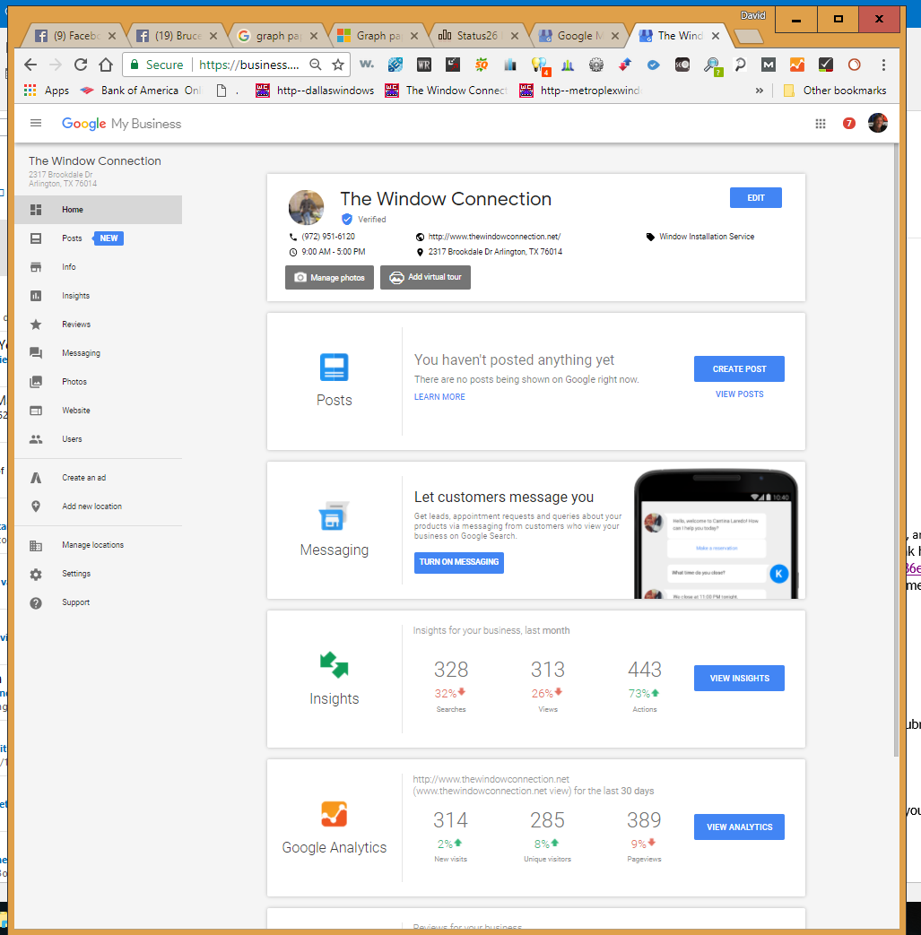Click the Support help icon
This screenshot has width=921, height=935.
tap(36, 602)
